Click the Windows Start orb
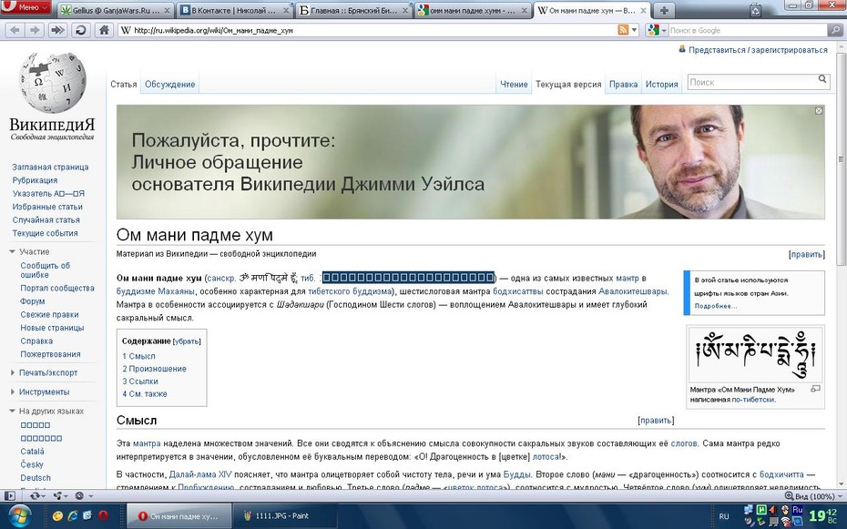Screen dimensions: 847x529 tap(20, 514)
